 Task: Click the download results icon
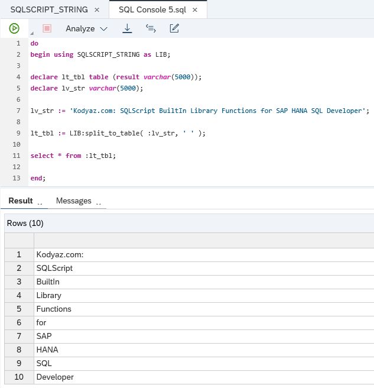(127, 28)
